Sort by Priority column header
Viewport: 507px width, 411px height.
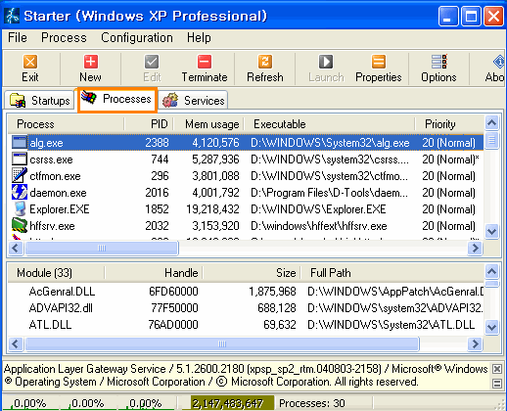tap(449, 124)
